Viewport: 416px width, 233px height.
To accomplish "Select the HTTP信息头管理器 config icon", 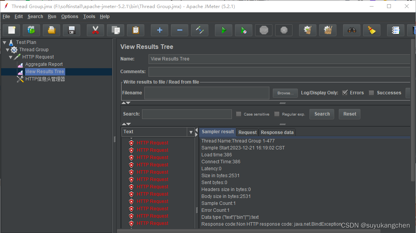I will 20,79.
